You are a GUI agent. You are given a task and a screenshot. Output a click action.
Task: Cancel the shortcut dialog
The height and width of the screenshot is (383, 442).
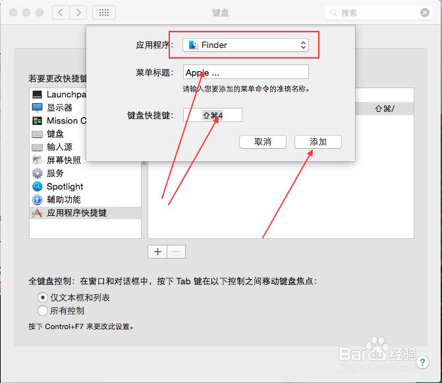263,141
